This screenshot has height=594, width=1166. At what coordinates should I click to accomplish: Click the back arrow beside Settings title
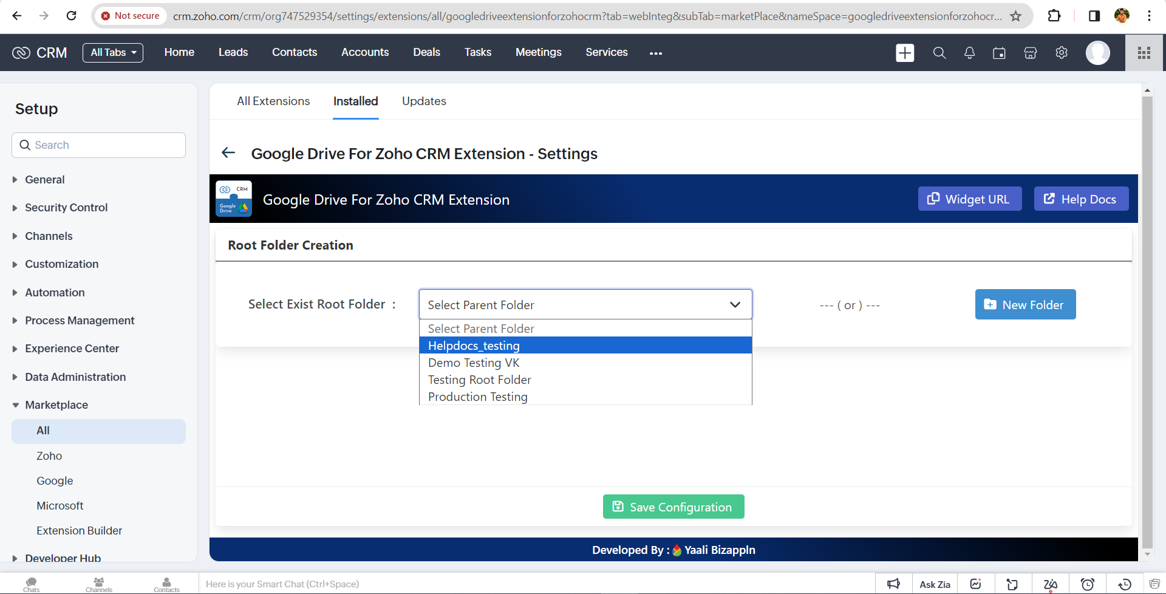point(228,153)
